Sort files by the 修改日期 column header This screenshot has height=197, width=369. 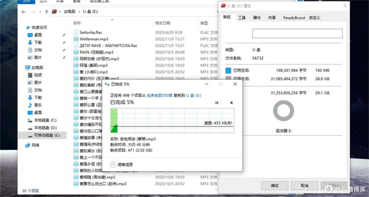(x=163, y=23)
